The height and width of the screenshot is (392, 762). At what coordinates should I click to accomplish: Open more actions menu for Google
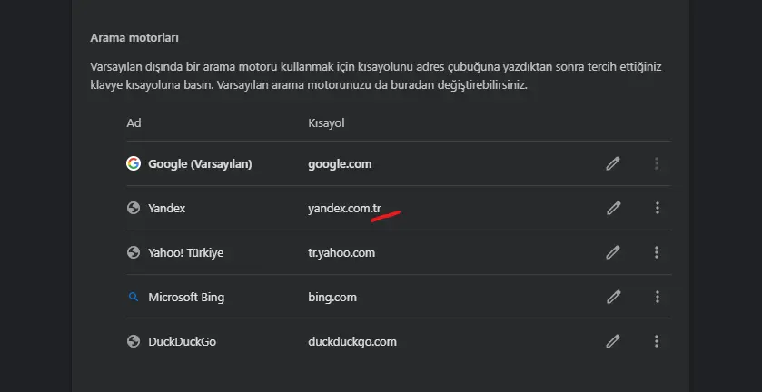click(x=657, y=163)
